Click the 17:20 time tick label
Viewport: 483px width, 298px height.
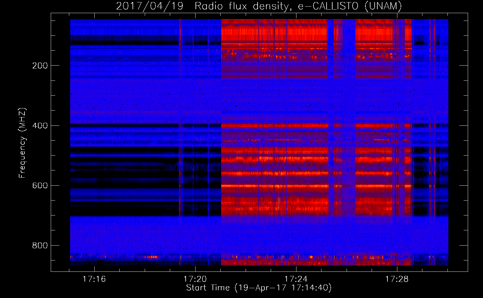[195, 279]
